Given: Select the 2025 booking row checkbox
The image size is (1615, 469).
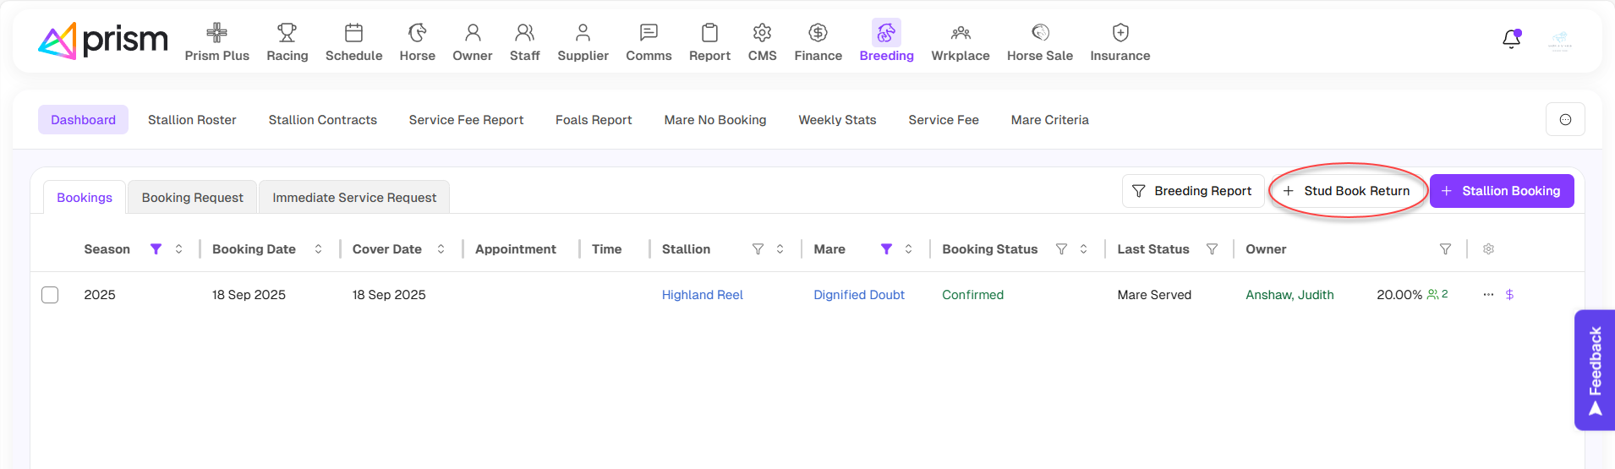Looking at the screenshot, I should pyautogui.click(x=50, y=295).
